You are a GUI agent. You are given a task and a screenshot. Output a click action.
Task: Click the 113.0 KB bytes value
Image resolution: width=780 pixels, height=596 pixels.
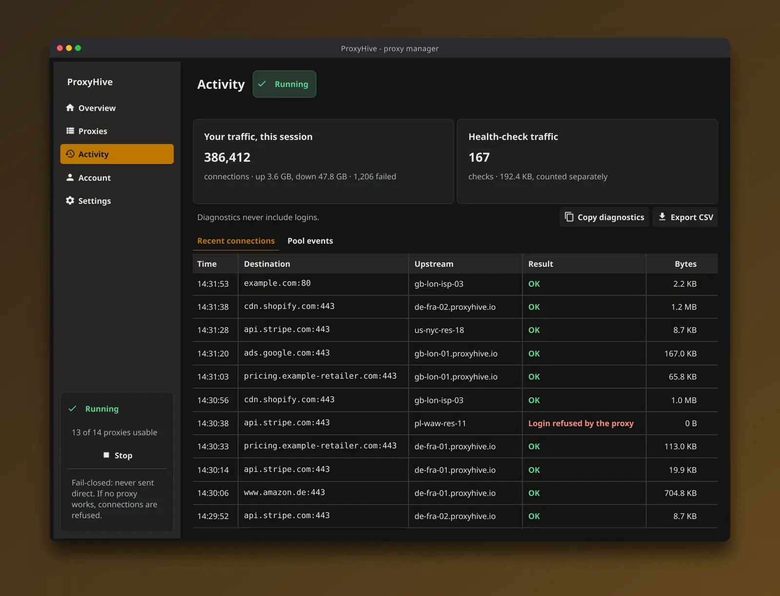(x=681, y=446)
